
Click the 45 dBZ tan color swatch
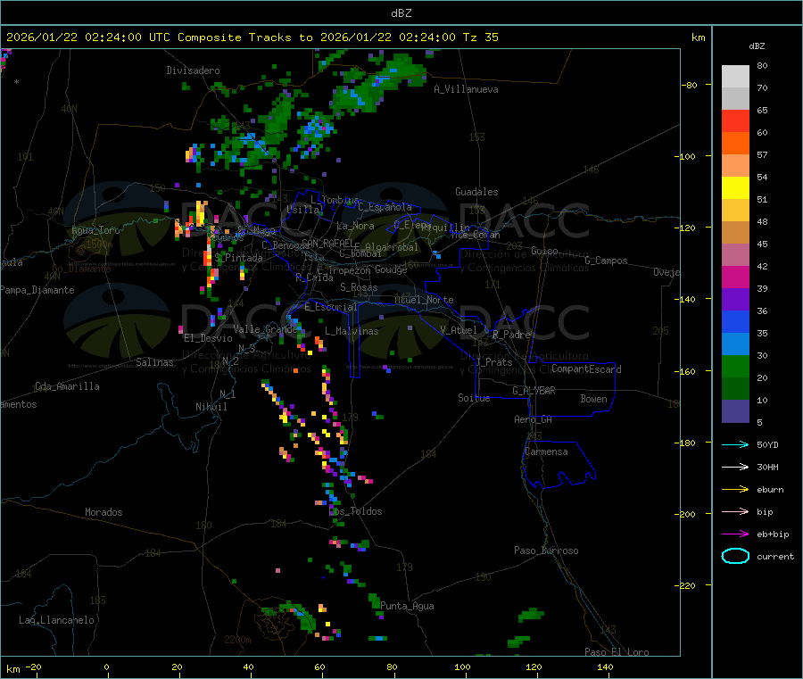point(735,233)
